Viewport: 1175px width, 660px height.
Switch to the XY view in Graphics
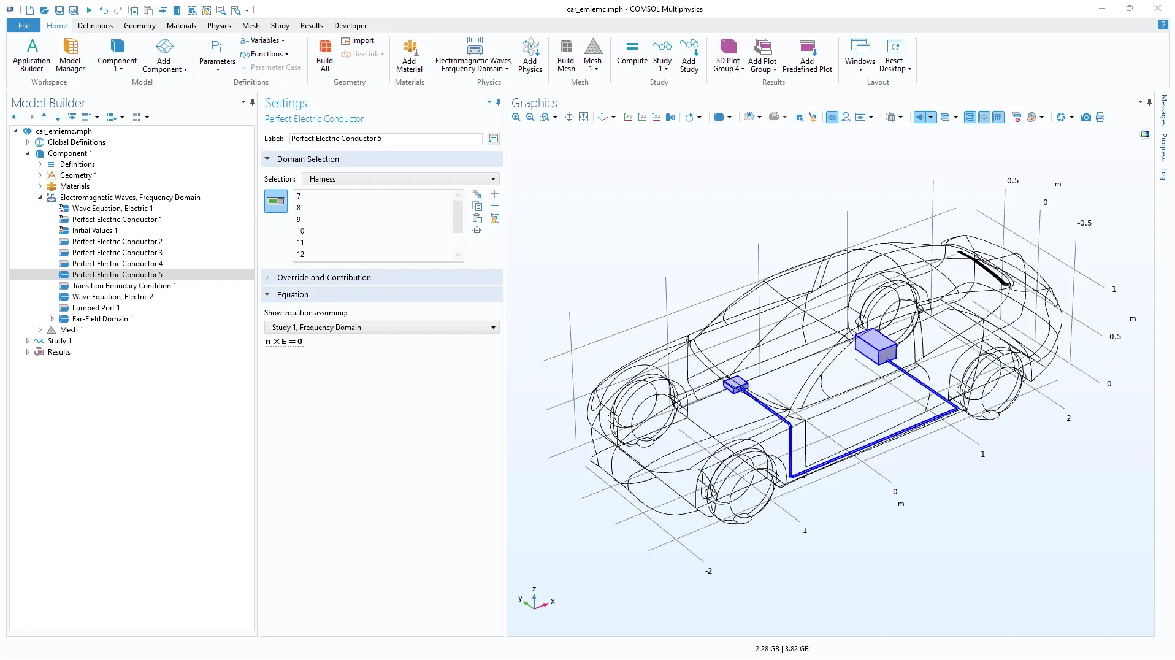click(x=628, y=117)
